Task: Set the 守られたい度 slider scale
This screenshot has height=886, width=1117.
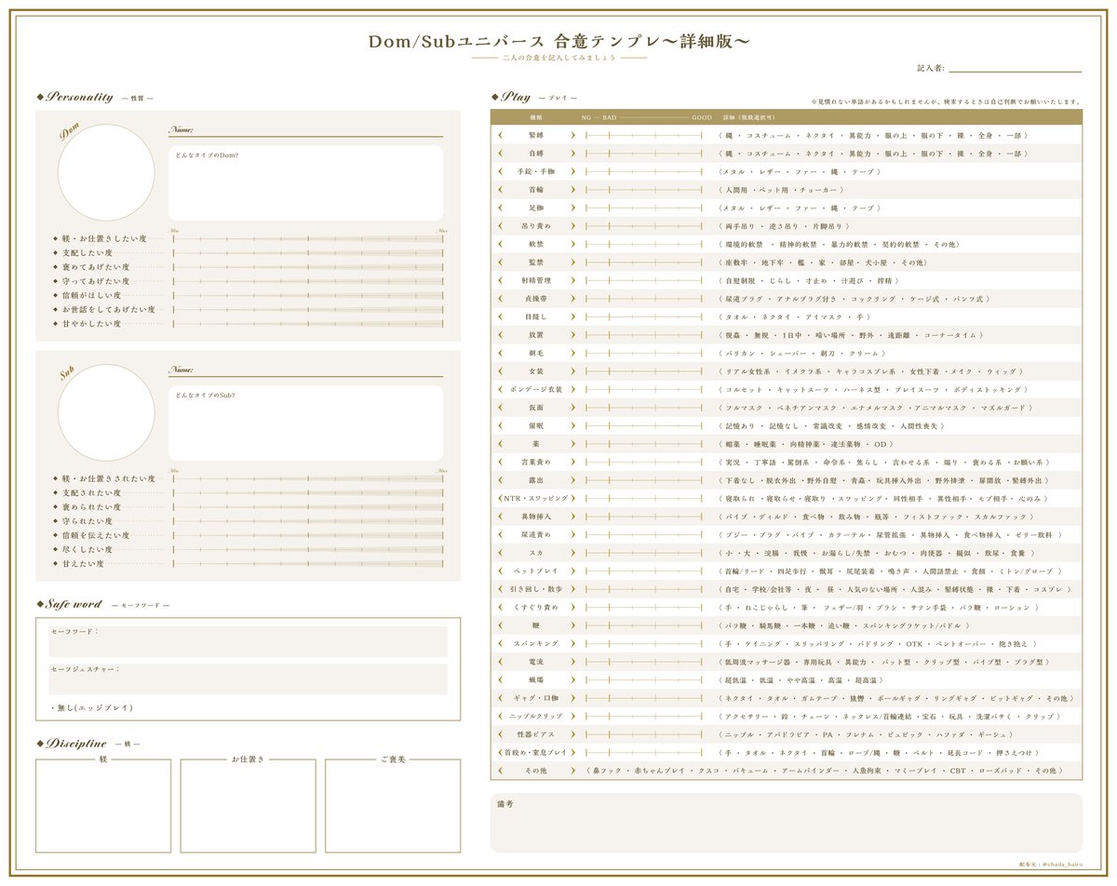Action: click(x=308, y=521)
